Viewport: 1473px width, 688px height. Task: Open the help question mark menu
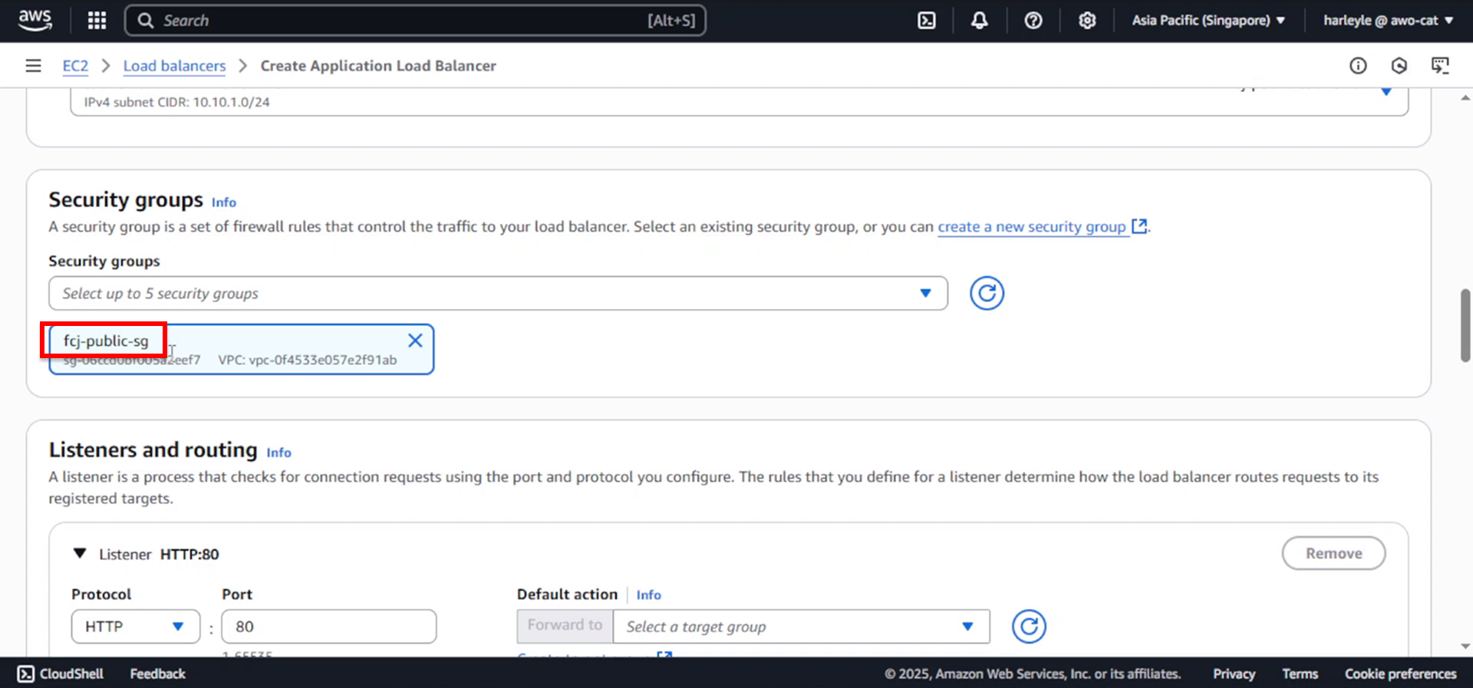[1033, 21]
